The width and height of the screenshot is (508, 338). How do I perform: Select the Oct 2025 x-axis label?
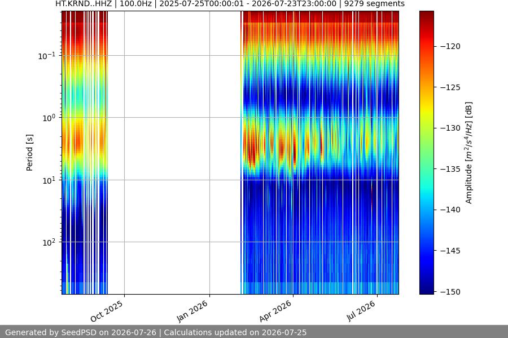(x=107, y=311)
